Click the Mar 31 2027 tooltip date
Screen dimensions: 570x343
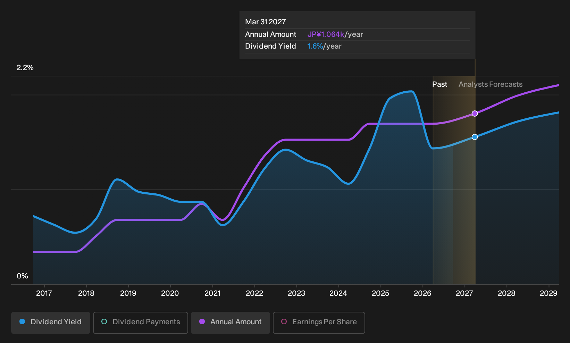(266, 22)
